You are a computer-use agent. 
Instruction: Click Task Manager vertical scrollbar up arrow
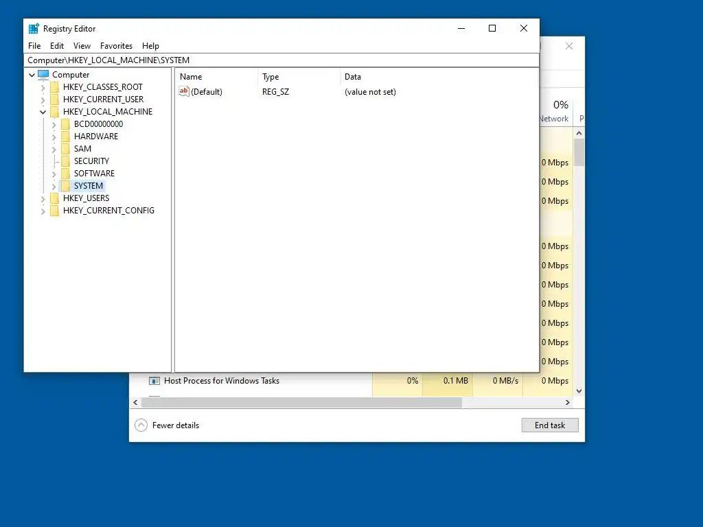pyautogui.click(x=579, y=133)
